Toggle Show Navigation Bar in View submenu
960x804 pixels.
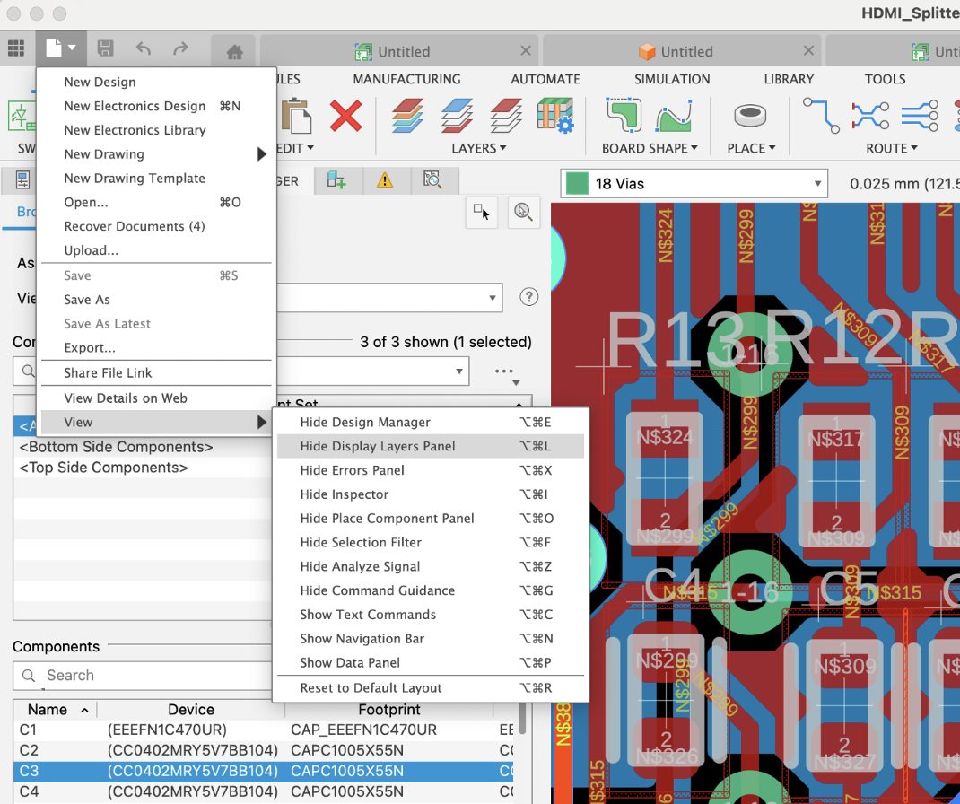point(362,639)
